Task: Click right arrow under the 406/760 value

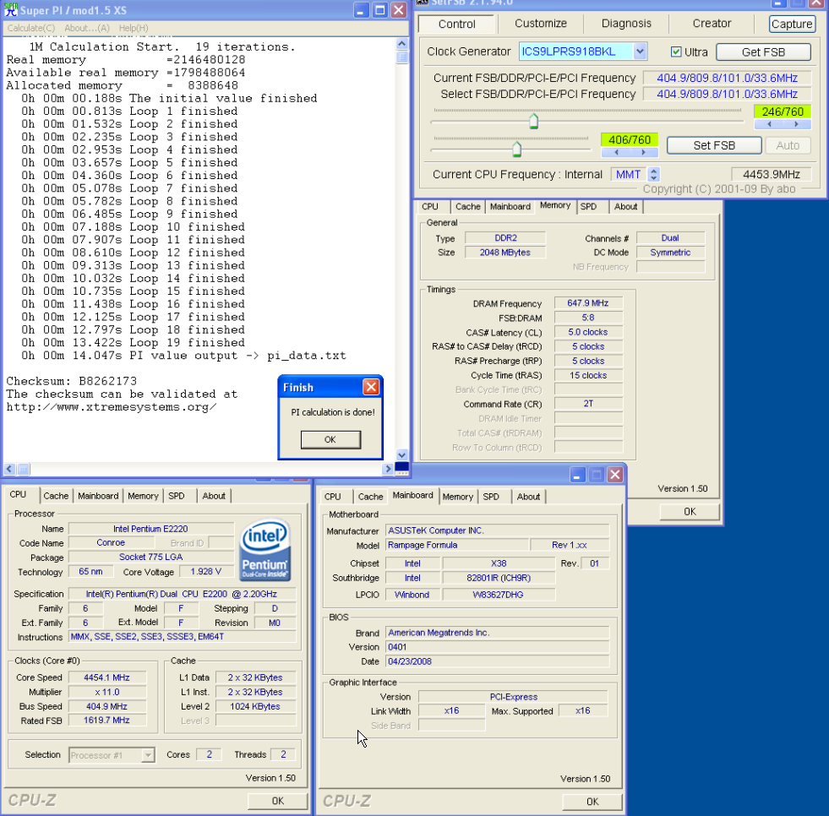Action: tap(643, 152)
